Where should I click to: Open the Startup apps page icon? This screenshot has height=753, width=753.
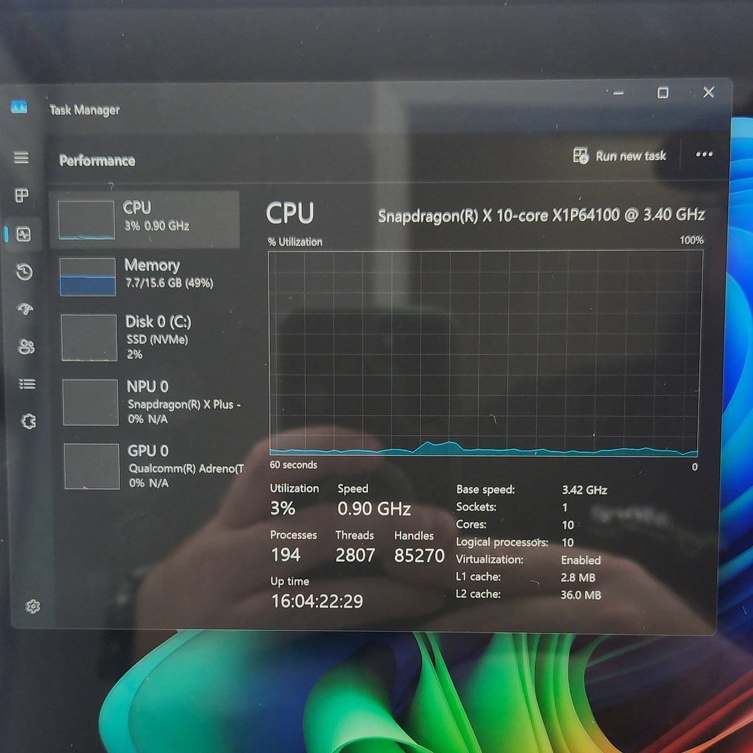click(25, 309)
